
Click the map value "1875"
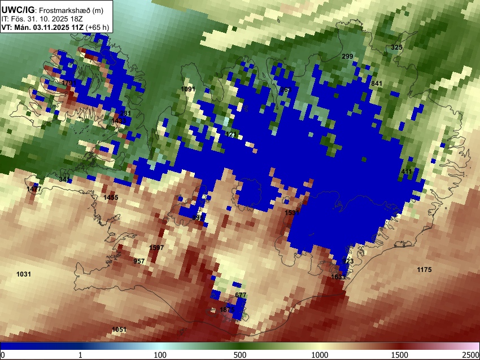coord(227,310)
